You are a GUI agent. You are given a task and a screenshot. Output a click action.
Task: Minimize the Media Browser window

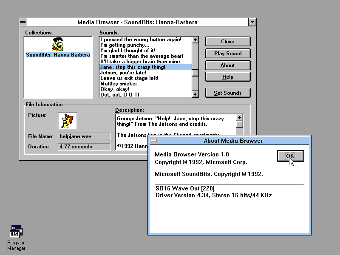click(252, 22)
